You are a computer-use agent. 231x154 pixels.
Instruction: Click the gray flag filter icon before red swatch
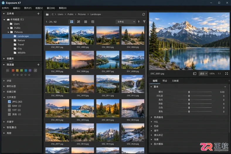coord(8,70)
